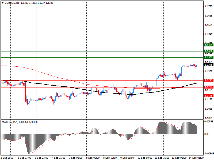
Task: Click the 1.1125 price scale value
Action: coord(209,99)
